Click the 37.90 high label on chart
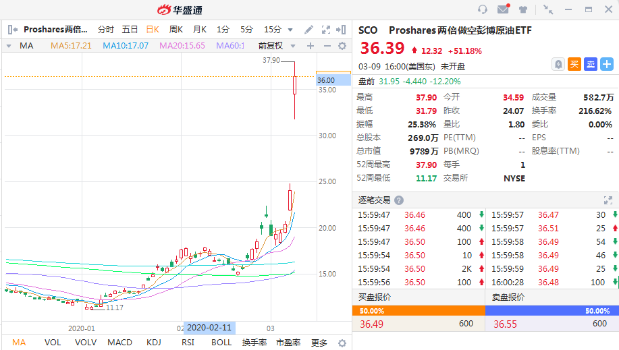The height and width of the screenshot is (350, 619). coord(271,61)
